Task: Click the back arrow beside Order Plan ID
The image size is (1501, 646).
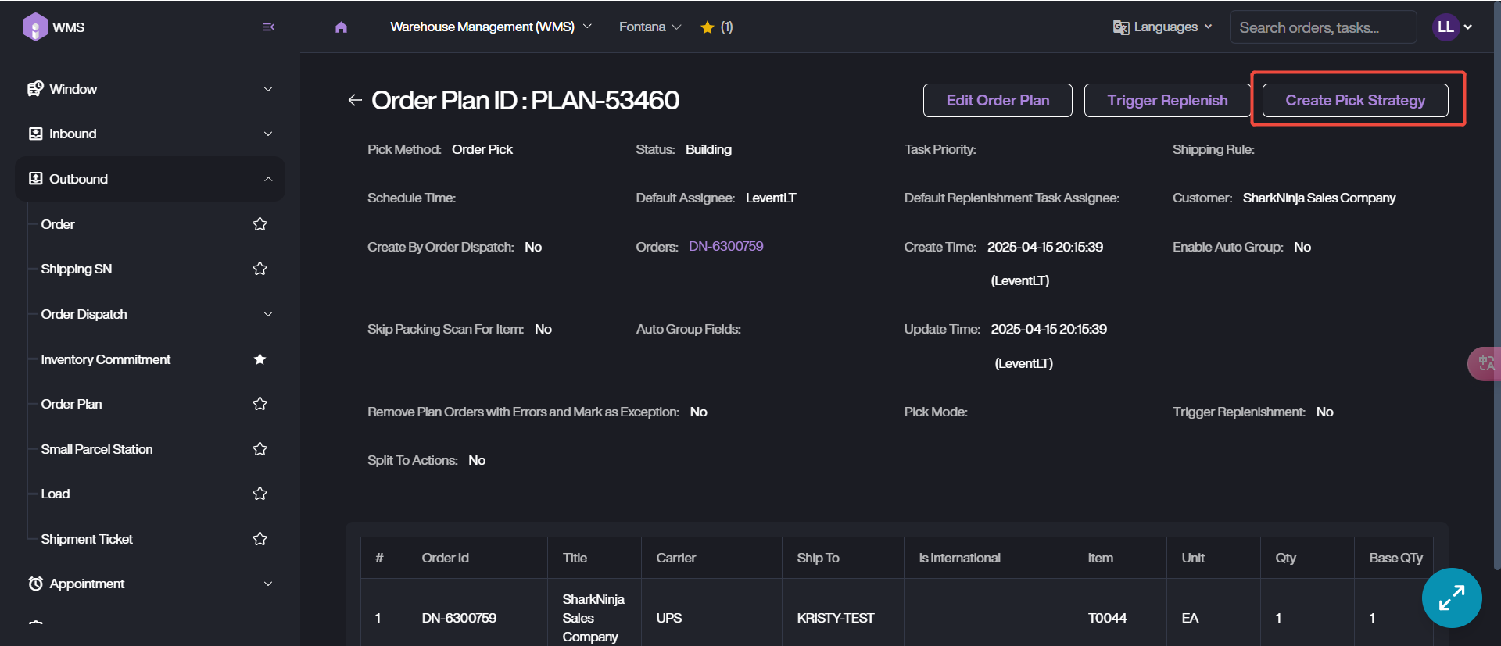Action: [355, 100]
